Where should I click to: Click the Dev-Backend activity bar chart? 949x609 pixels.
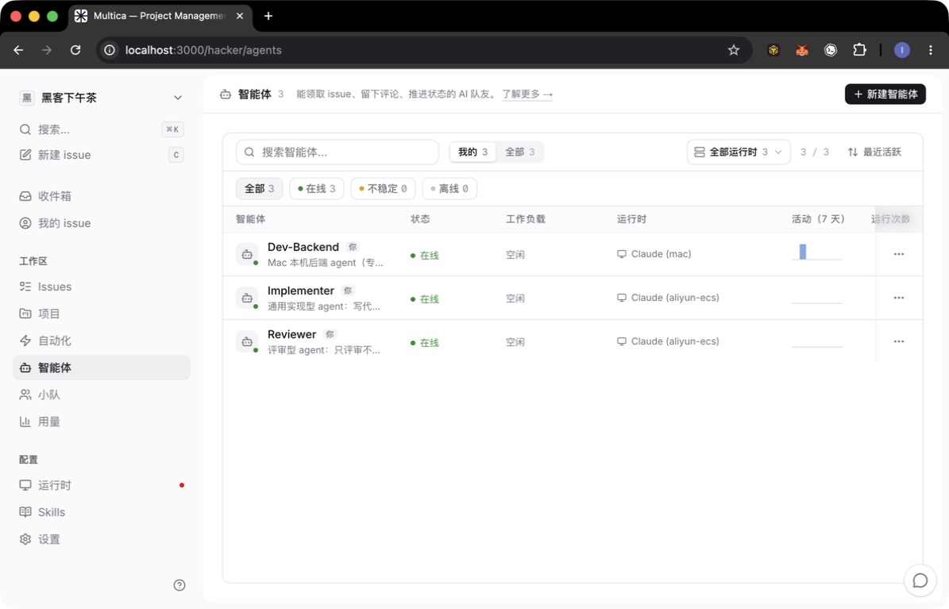816,252
